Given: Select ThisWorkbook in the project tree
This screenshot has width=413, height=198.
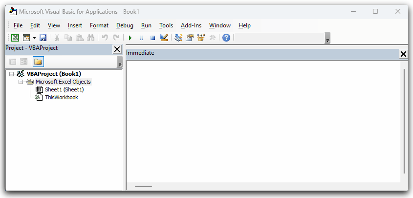Looking at the screenshot, I should coord(62,97).
